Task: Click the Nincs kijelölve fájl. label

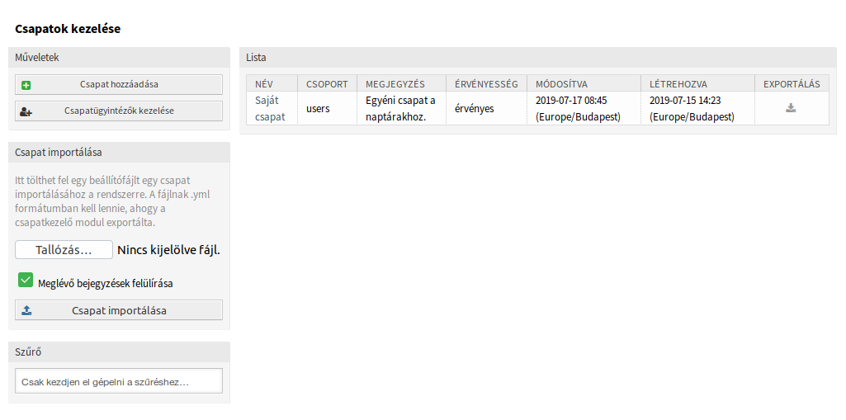Action: 169,250
